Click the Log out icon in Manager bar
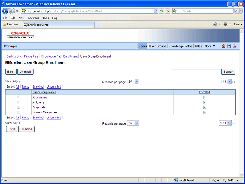The image size is (245, 184). point(234,46)
